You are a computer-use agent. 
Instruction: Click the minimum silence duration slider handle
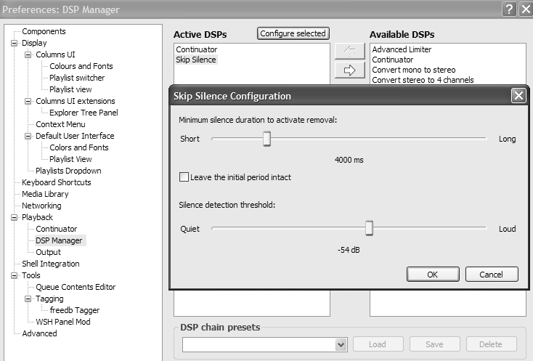tap(266, 138)
